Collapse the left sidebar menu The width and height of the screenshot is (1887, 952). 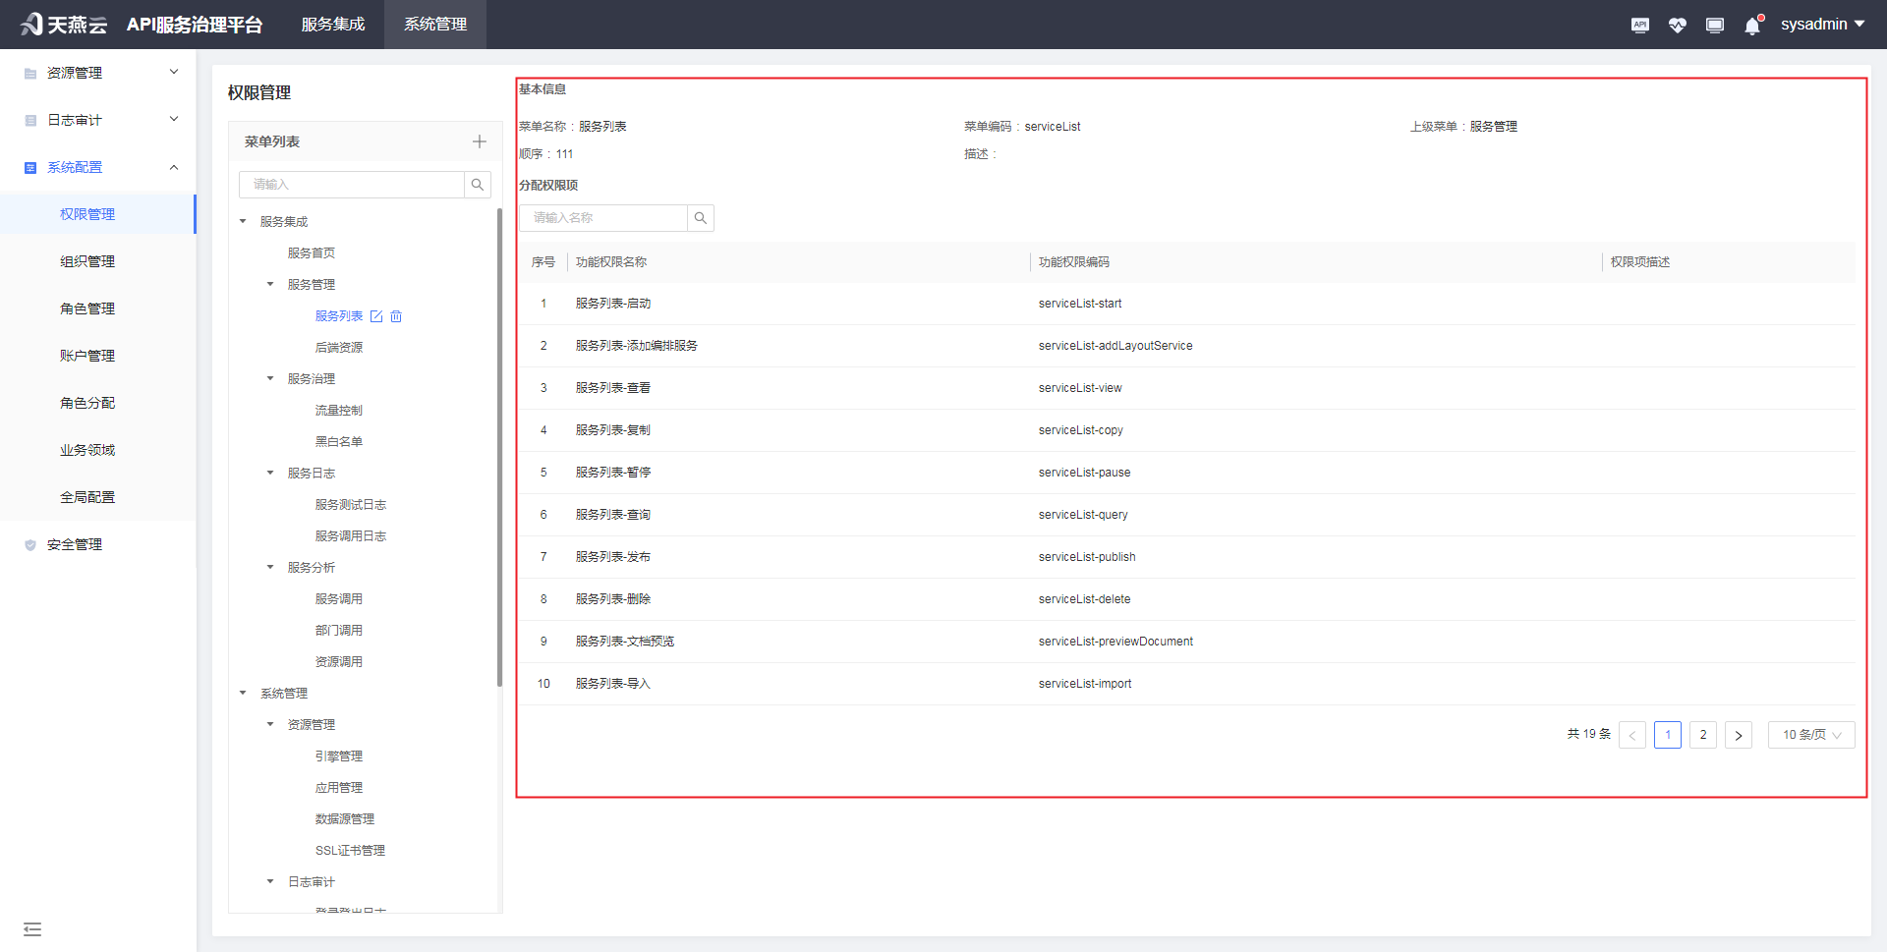[32, 929]
